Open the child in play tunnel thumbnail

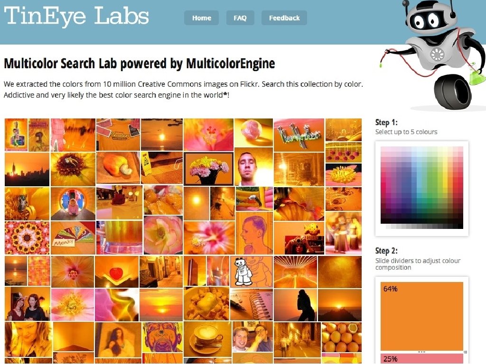(x=73, y=203)
